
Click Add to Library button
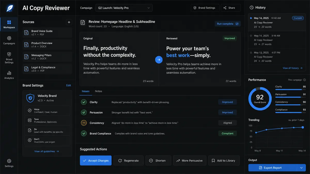(x=224, y=161)
